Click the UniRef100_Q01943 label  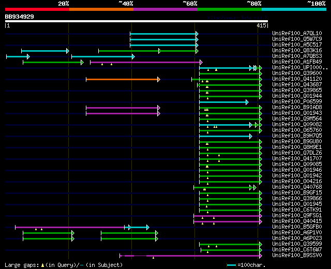tap(297, 113)
